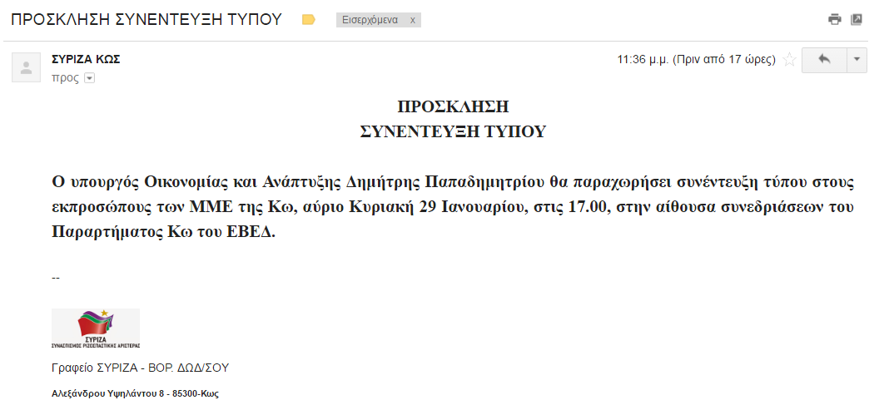Print the email with printer icon
Image resolution: width=889 pixels, height=405 pixels.
point(835,20)
